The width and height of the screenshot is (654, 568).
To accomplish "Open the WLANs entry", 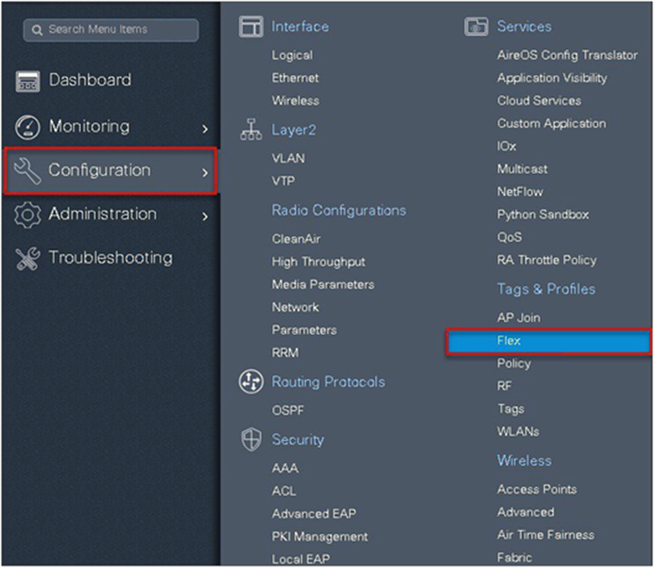I will 518,432.
